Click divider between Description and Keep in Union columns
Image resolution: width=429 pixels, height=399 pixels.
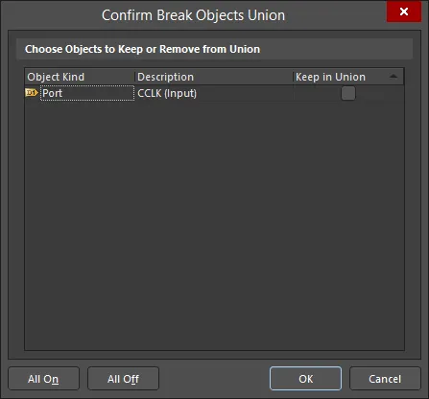(294, 77)
